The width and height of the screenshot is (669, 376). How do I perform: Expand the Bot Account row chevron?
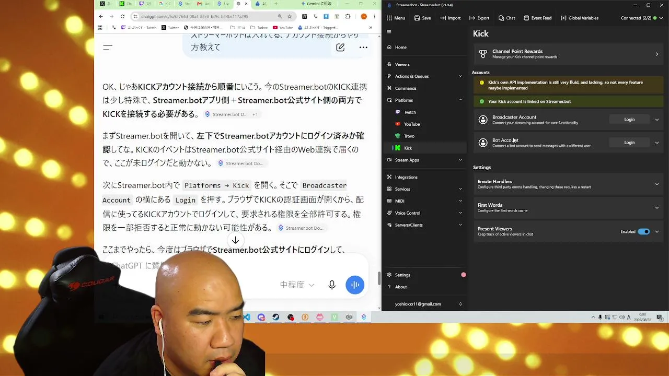pos(657,143)
